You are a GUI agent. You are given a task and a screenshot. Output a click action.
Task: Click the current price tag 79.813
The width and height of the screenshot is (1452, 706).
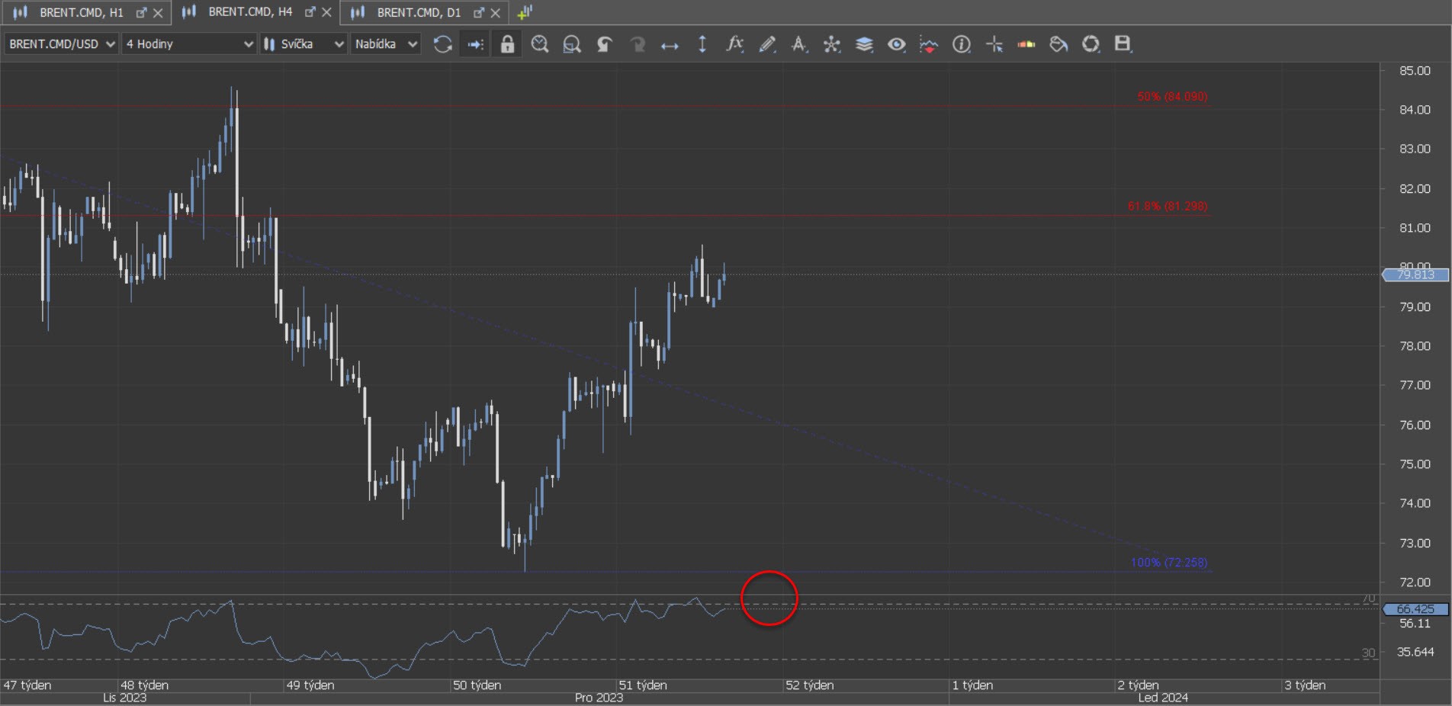tap(1415, 274)
